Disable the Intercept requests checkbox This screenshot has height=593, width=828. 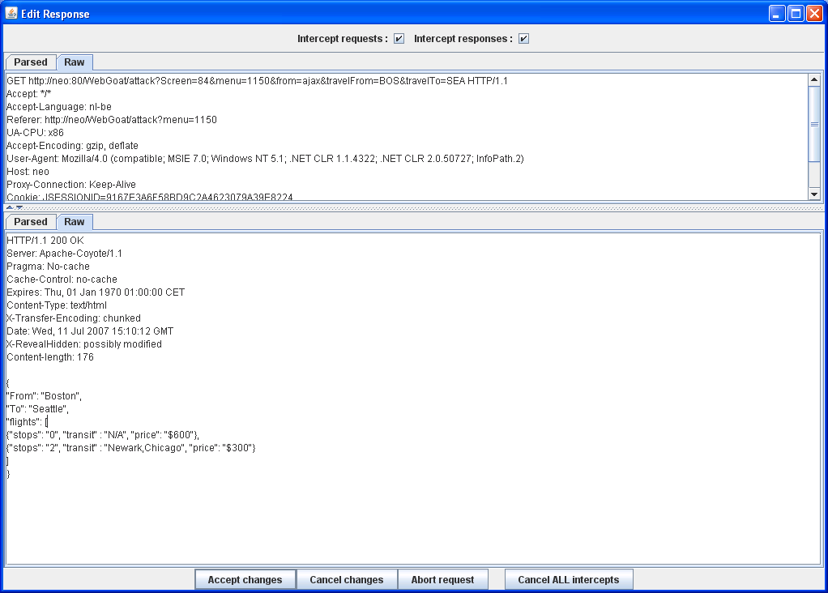399,39
